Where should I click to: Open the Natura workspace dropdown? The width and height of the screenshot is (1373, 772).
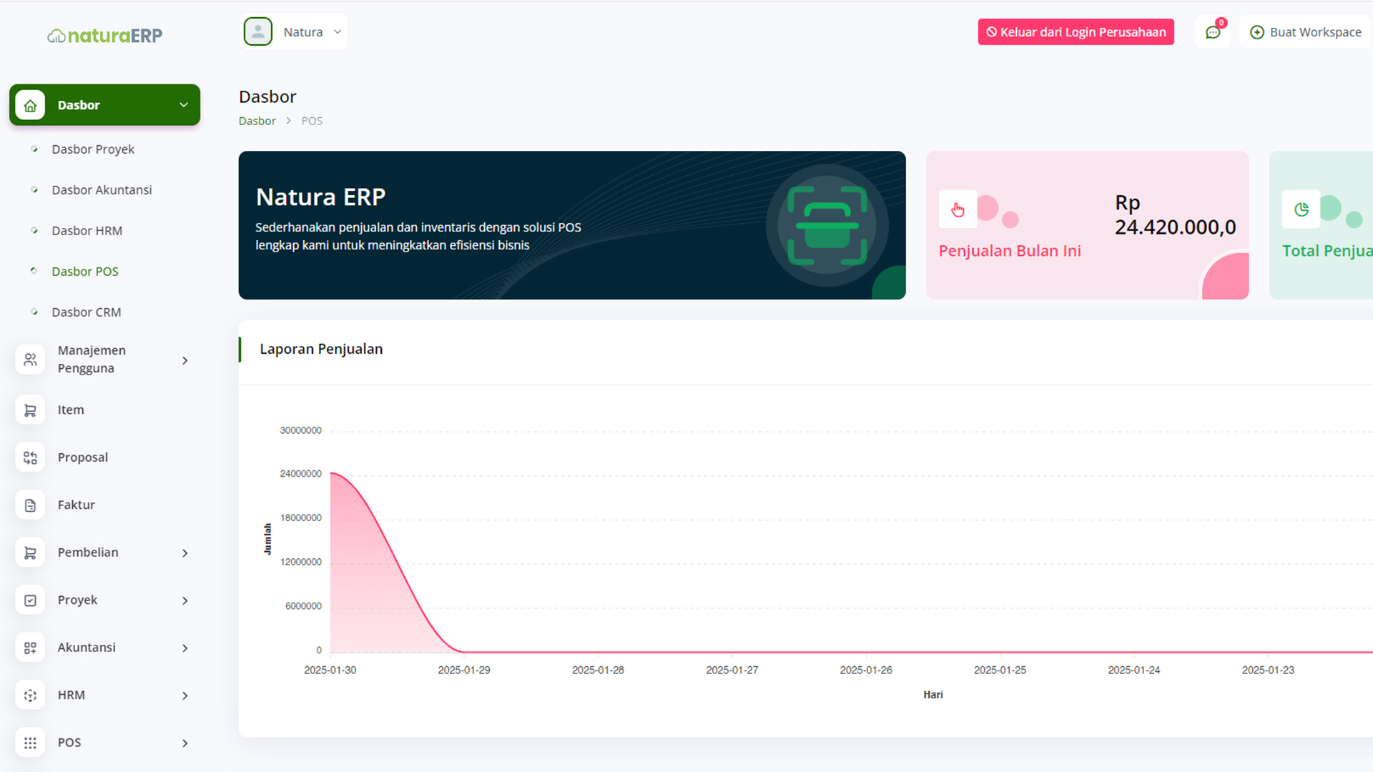click(294, 32)
